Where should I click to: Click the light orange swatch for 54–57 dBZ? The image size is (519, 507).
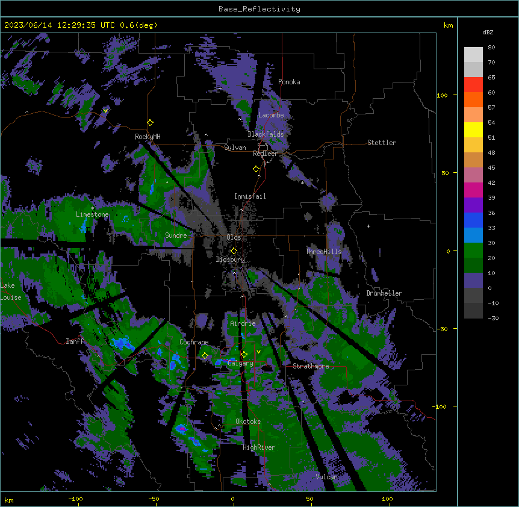473,115
